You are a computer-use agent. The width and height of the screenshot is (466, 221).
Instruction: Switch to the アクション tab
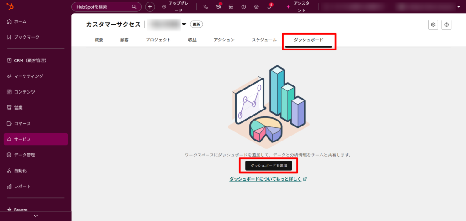coord(224,40)
